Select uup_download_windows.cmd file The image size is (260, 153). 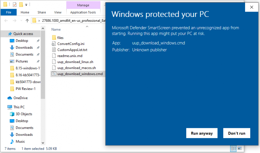(77, 74)
